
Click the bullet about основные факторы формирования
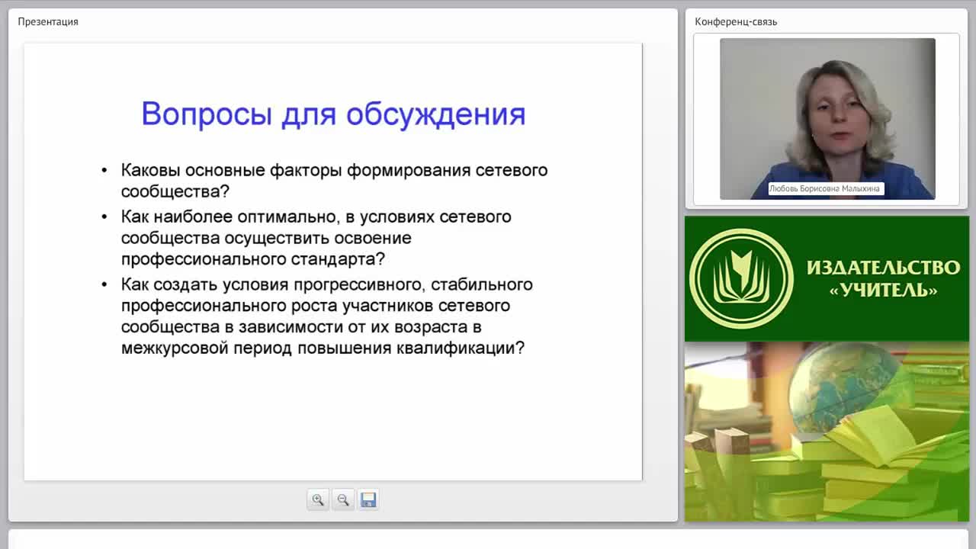(x=334, y=180)
